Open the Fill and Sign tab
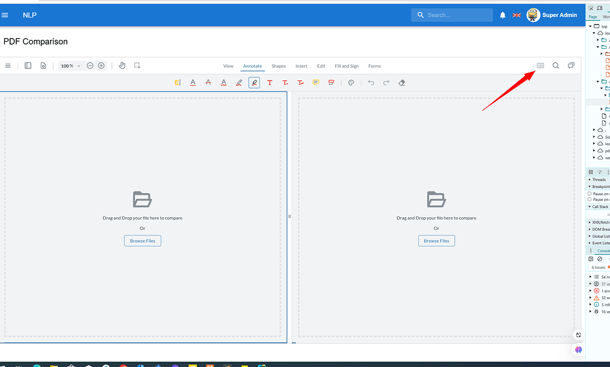The image size is (610, 367). tap(346, 66)
